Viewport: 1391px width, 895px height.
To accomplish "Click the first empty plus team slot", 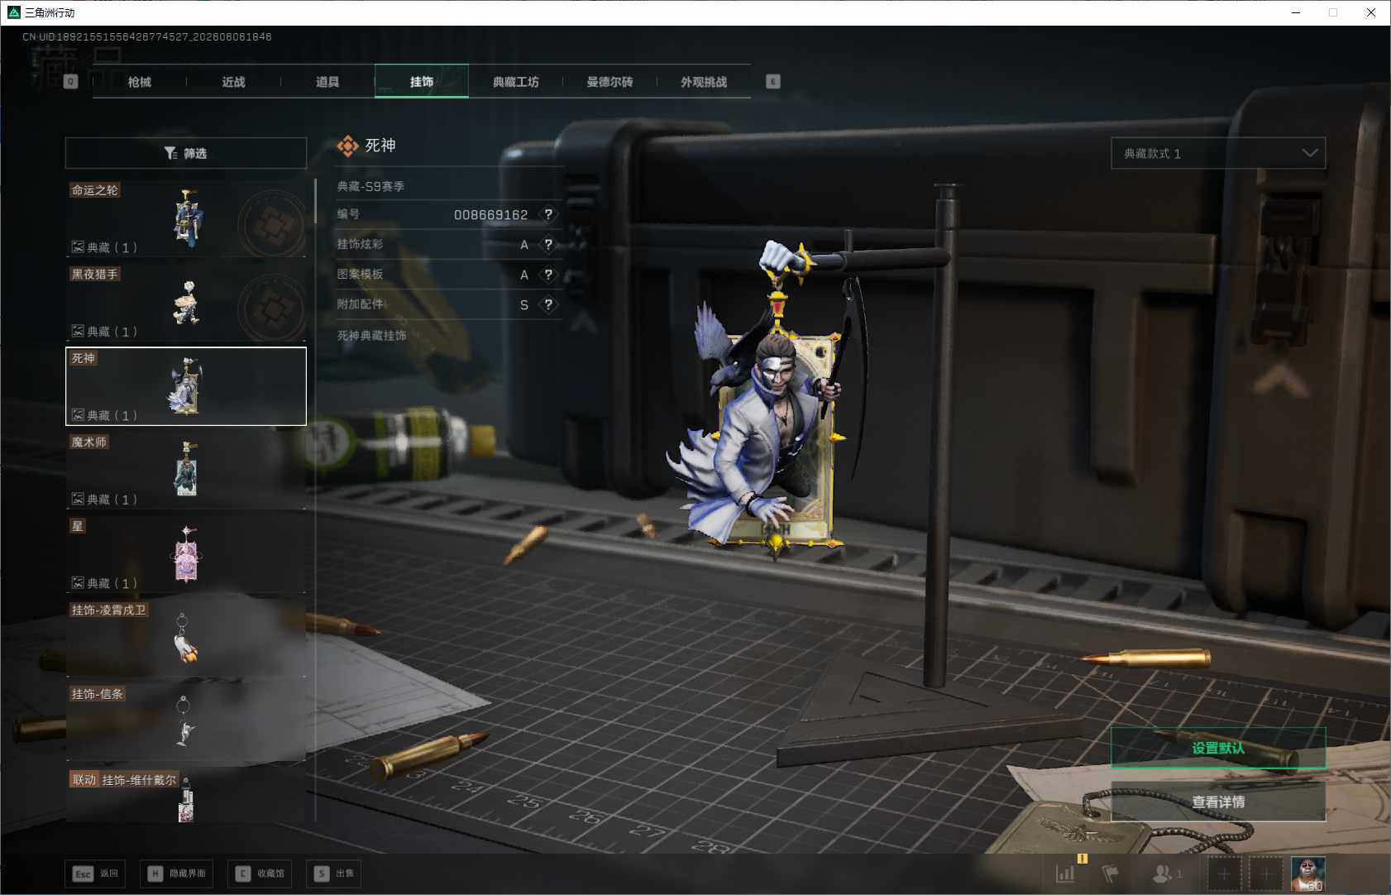I will (x=1224, y=873).
